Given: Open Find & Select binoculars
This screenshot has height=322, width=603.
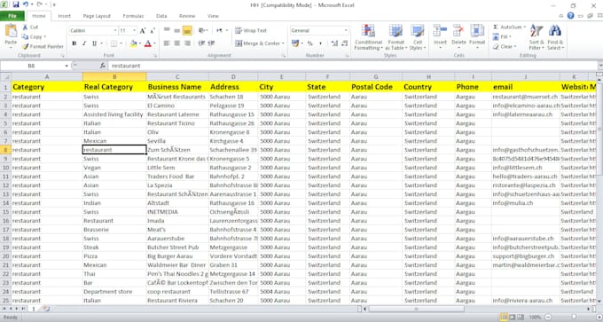Looking at the screenshot, I should coord(555,37).
